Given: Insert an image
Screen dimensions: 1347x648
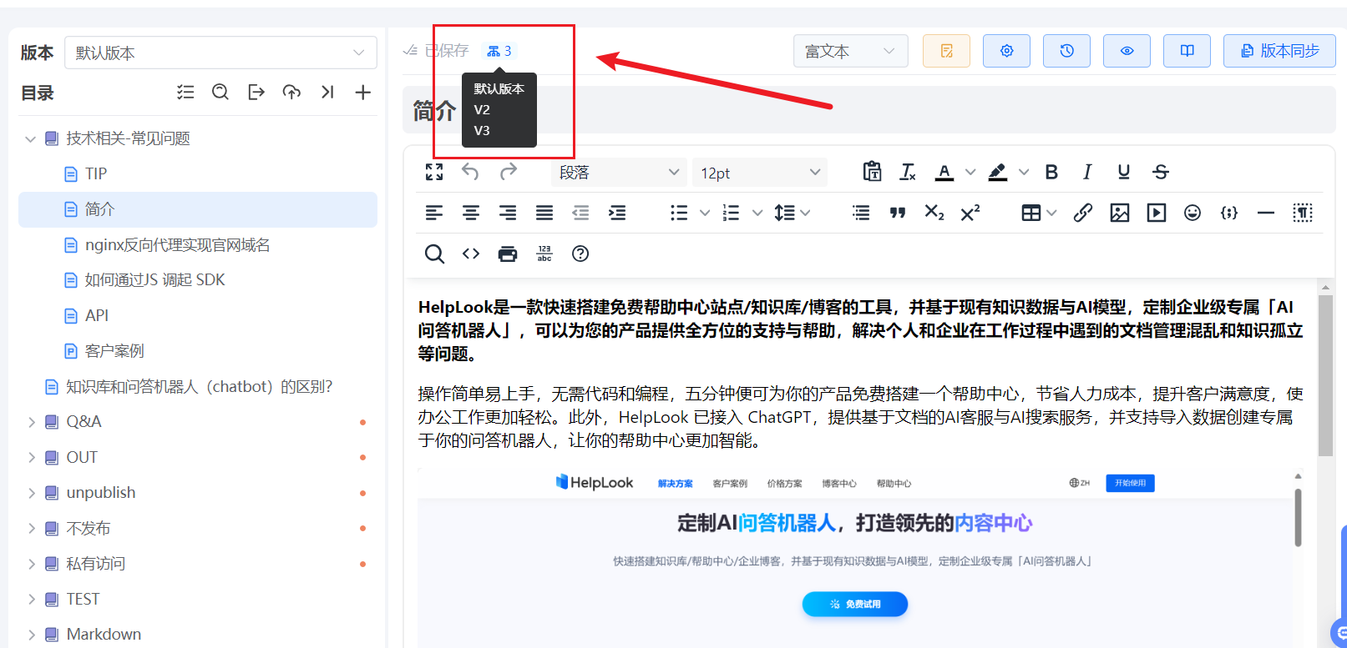Looking at the screenshot, I should click(1120, 213).
